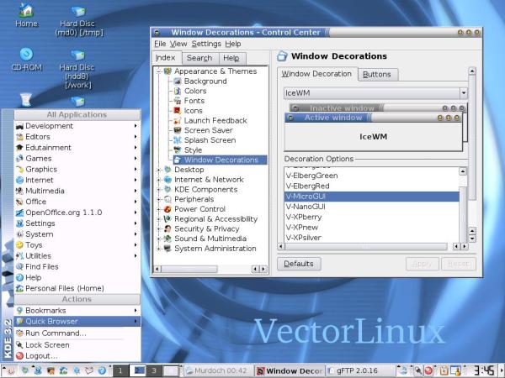
Task: Click the Reset button
Action: (x=459, y=264)
